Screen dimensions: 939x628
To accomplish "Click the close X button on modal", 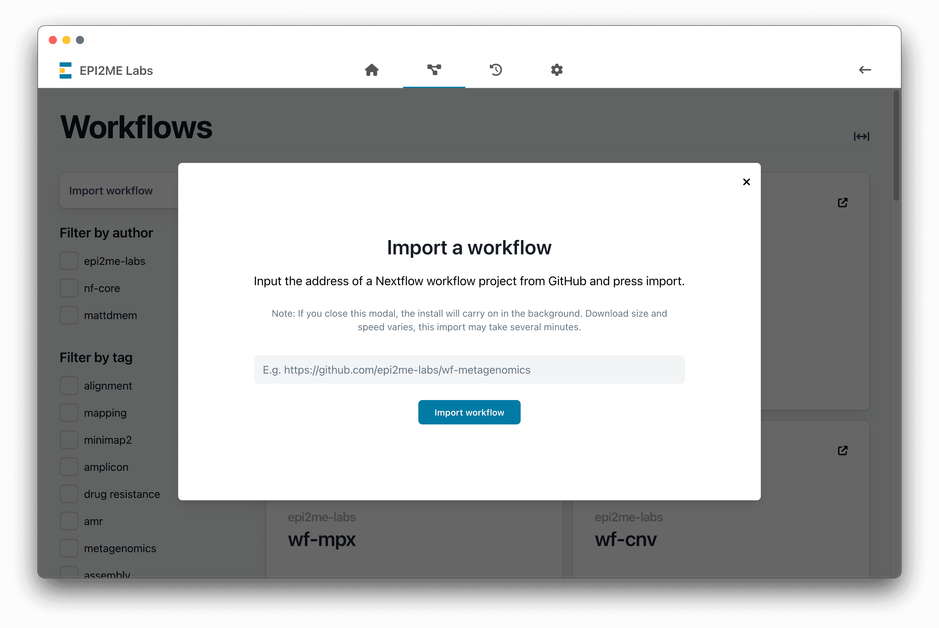I will (746, 182).
